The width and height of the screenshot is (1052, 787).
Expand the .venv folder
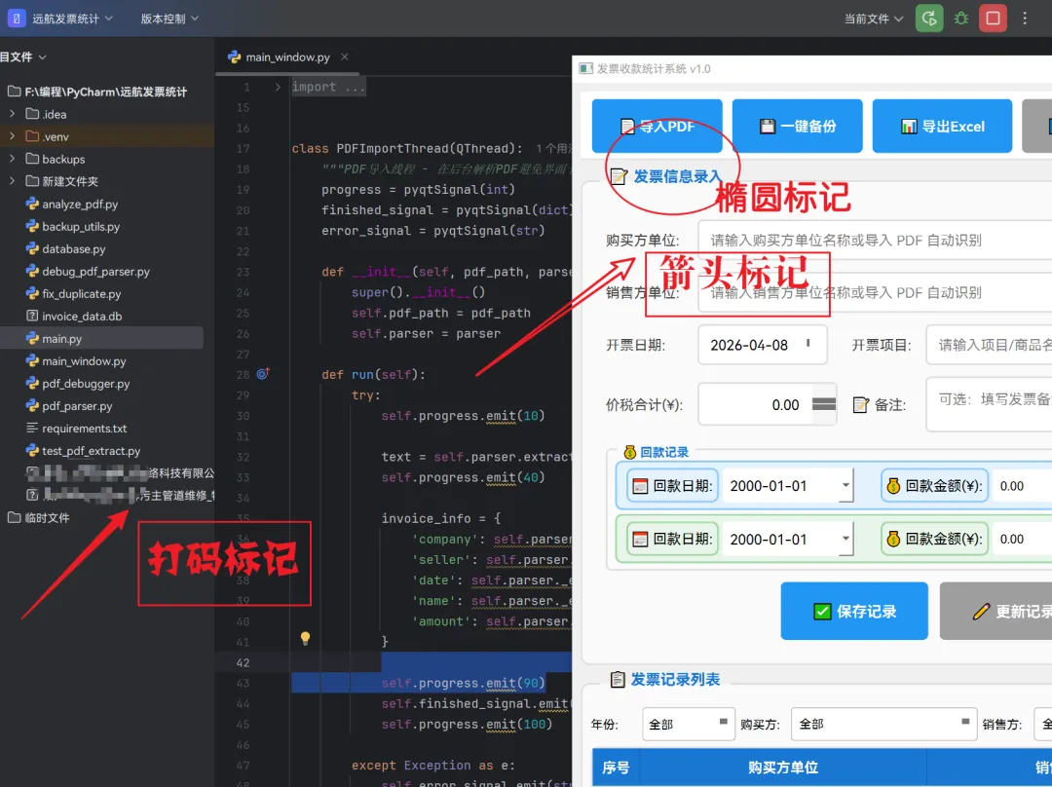[12, 136]
